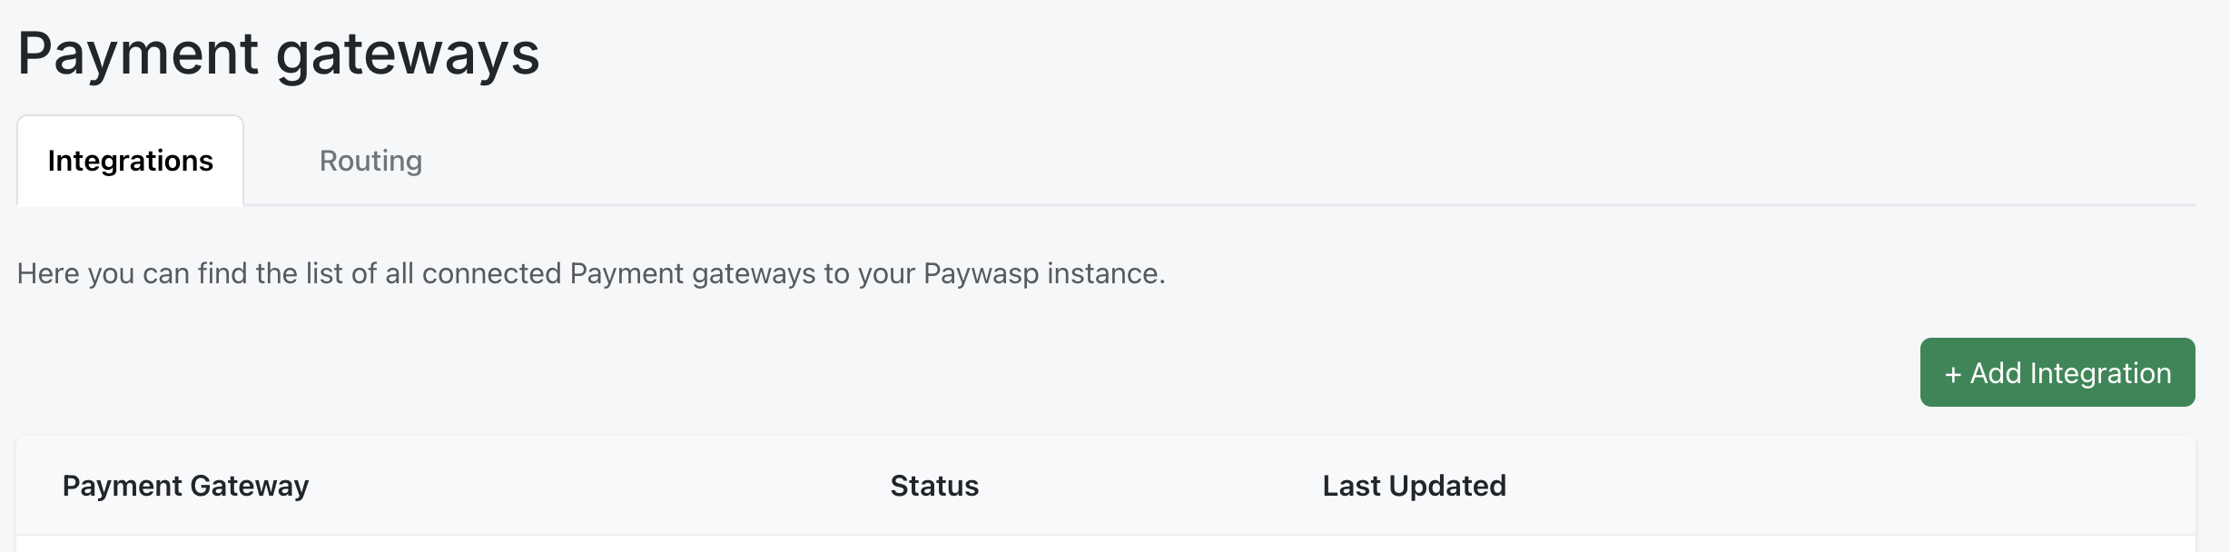Image resolution: width=2230 pixels, height=552 pixels.
Task: Select the description text about connected gateways
Action: (x=590, y=274)
